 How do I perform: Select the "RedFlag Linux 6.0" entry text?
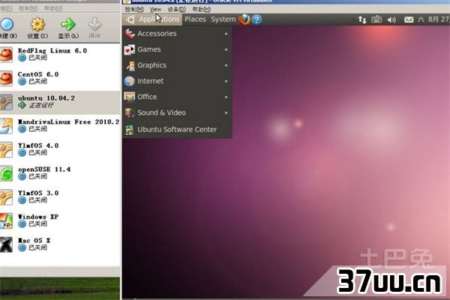click(x=52, y=51)
